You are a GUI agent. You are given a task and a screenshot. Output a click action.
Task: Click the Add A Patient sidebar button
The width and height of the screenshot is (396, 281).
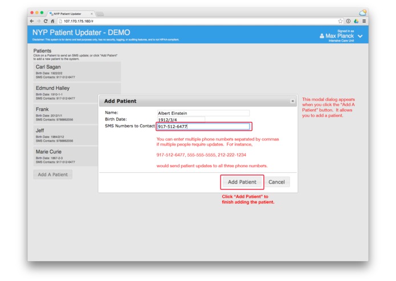coord(53,175)
